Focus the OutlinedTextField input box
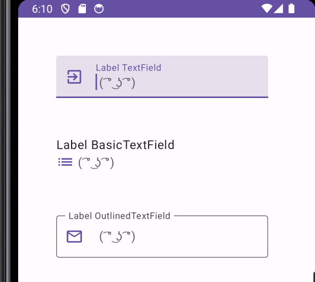Image resolution: width=315 pixels, height=282 pixels. (x=162, y=236)
